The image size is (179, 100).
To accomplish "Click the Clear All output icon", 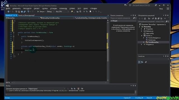I will (x=78, y=89).
